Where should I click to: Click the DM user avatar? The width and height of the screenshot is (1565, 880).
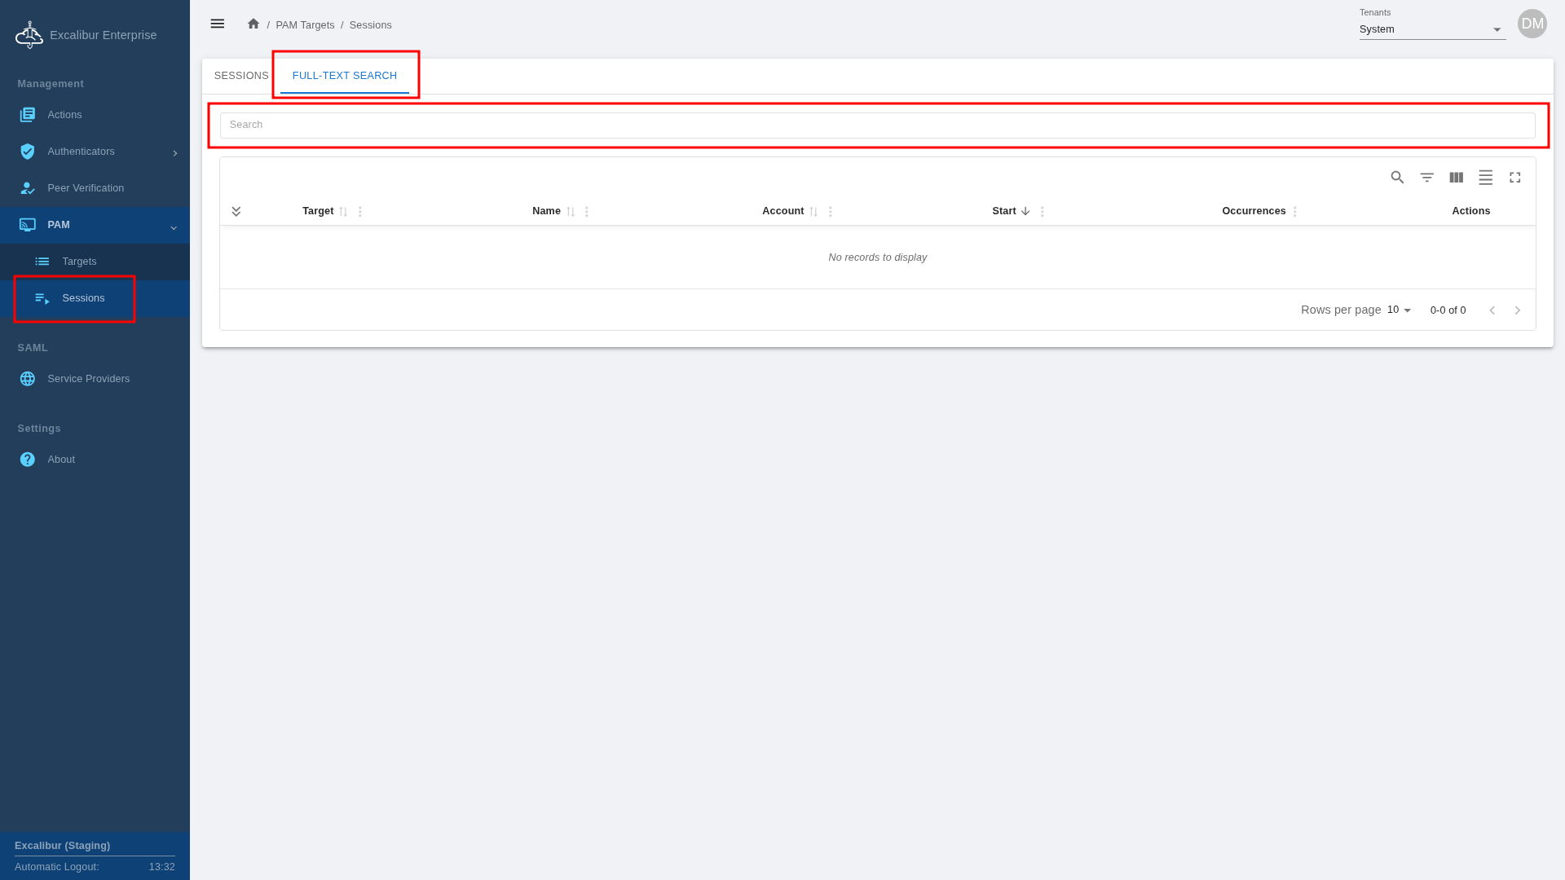pos(1532,24)
